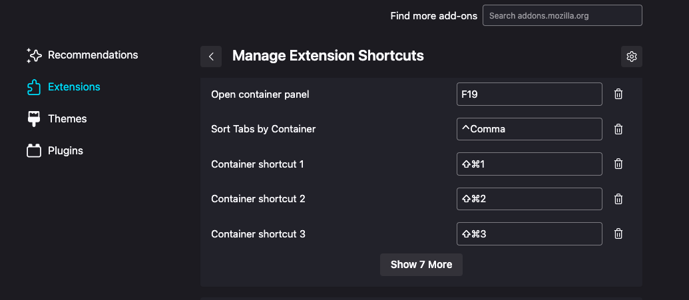
Task: Click the Recommendations sparkle icon
Action: (34, 55)
